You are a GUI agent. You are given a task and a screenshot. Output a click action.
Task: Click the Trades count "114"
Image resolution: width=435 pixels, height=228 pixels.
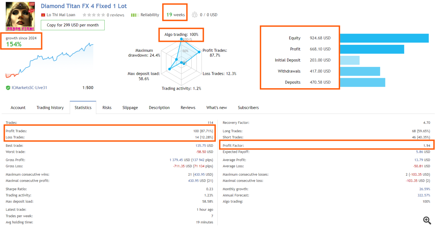coord(211,123)
